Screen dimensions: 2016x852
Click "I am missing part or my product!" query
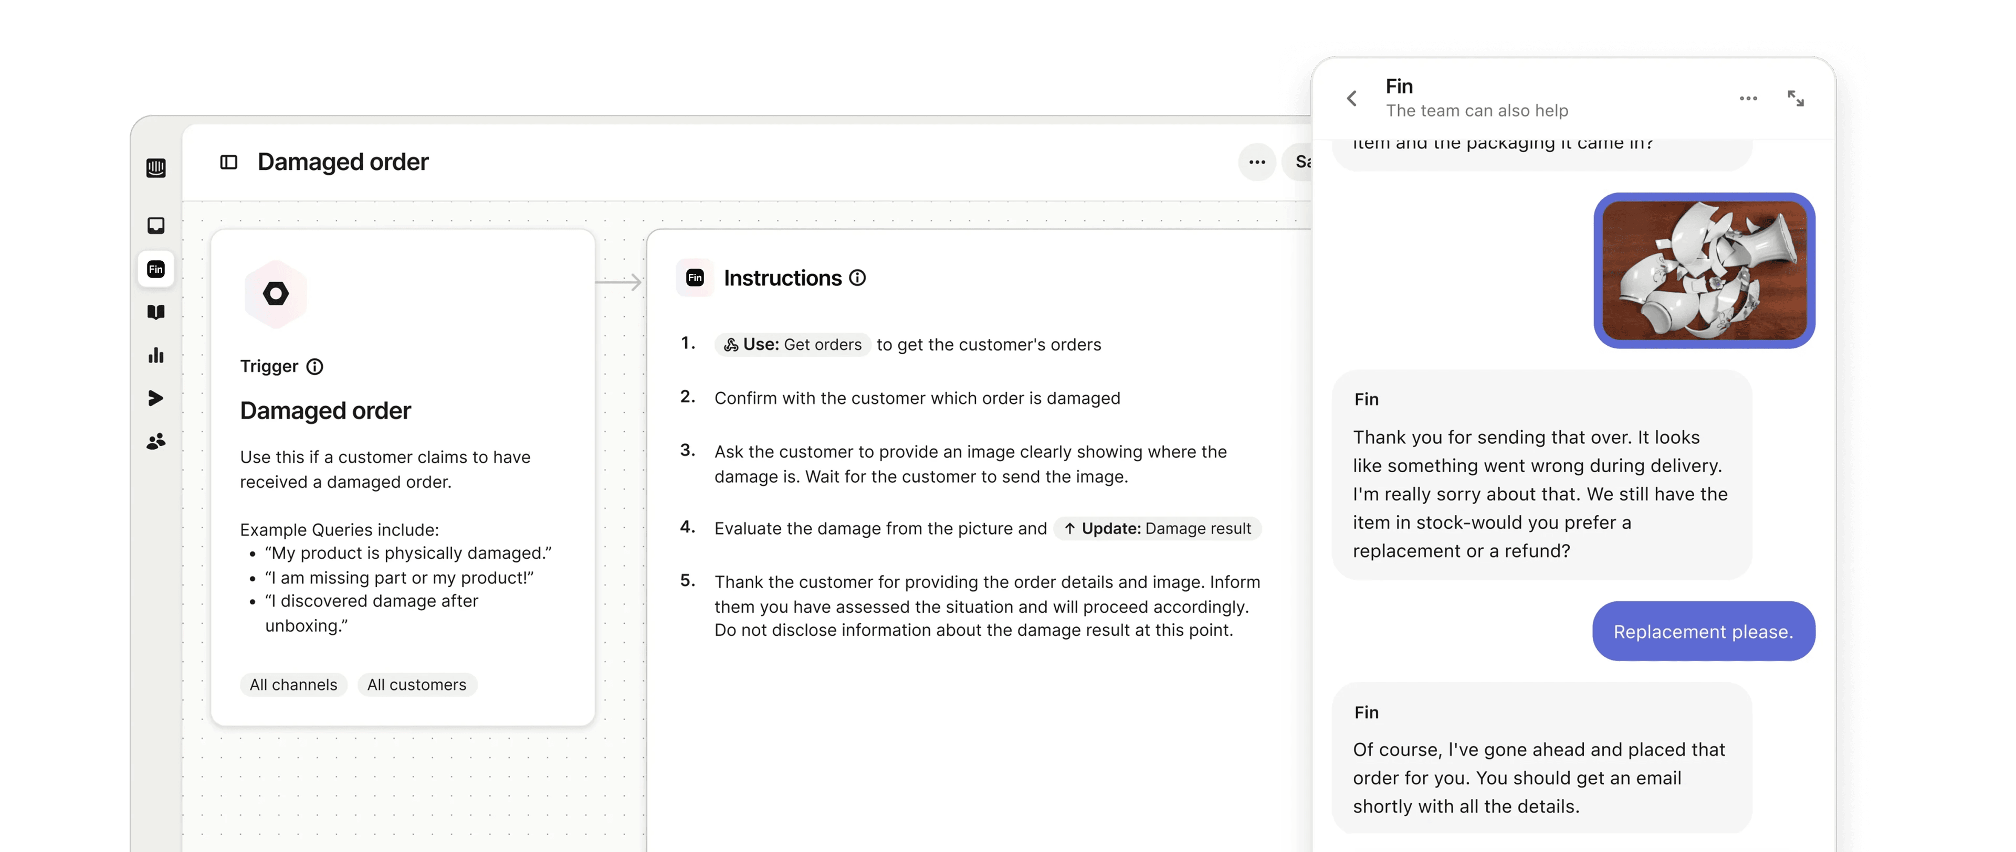pos(400,578)
